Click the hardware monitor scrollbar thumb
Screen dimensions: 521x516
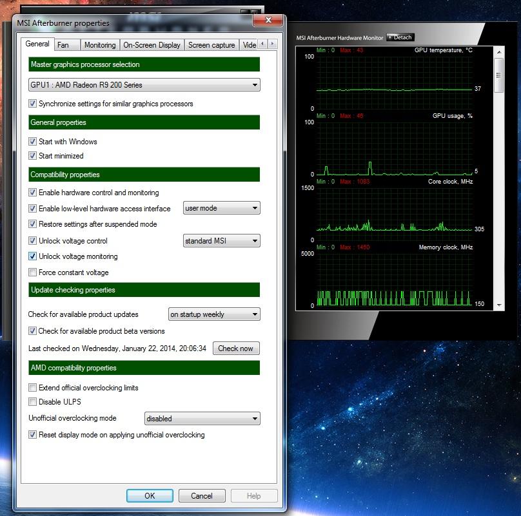click(x=498, y=75)
